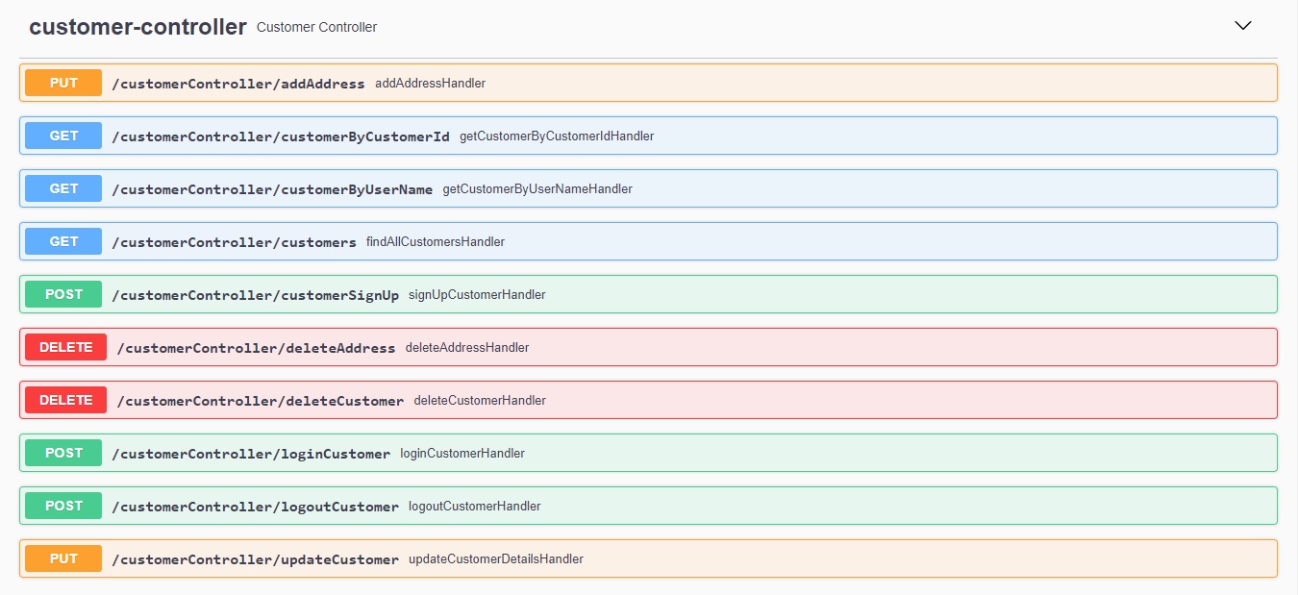This screenshot has height=595, width=1298.
Task: Click the getCustomerByCustomerIdHandler label
Action: [x=558, y=136]
